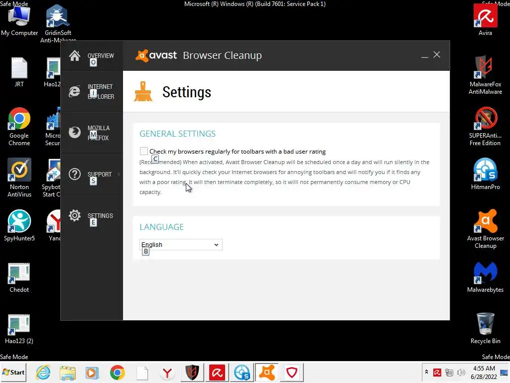Switch to Avast Browser Cleanup taskbar button
The height and width of the screenshot is (383, 510).
[x=267, y=372]
